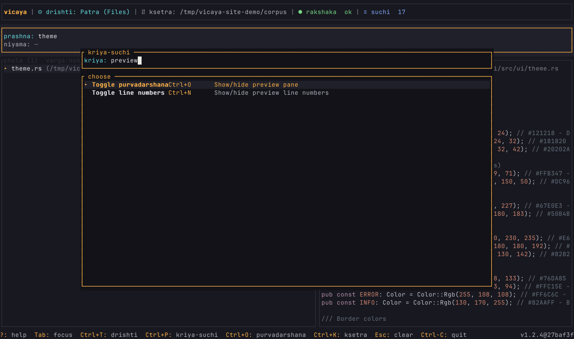The image size is (574, 339).
Task: Click the selection arrow beside theme.rs
Action: 6,68
